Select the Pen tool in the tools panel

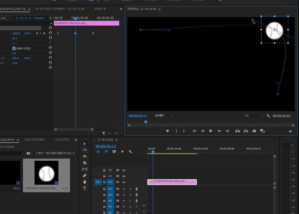coord(85,175)
